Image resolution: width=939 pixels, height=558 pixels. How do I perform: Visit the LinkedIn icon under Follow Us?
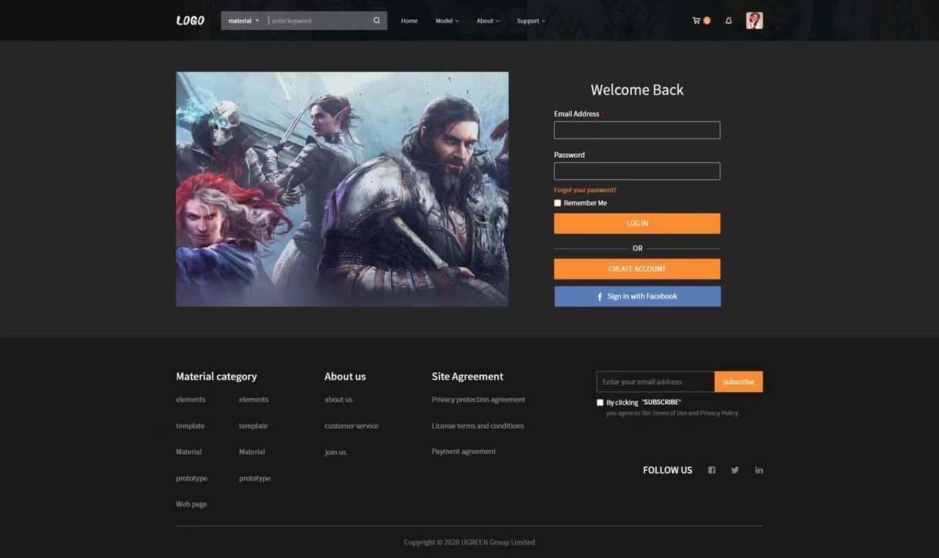click(x=759, y=470)
